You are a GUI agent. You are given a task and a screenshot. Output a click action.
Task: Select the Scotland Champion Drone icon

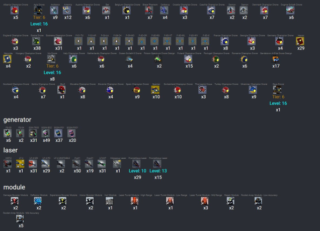tap(16, 90)
